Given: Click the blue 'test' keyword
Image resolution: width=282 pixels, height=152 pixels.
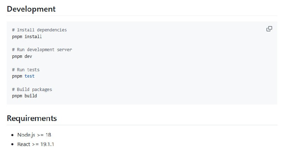Looking at the screenshot, I should pos(30,76).
